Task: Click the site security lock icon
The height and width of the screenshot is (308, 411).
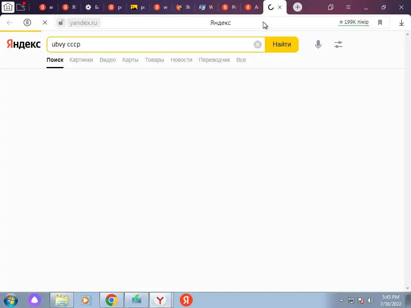Action: [x=61, y=22]
